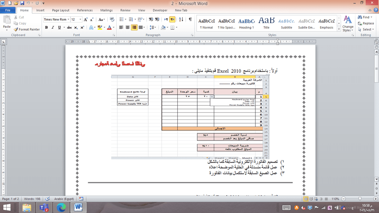This screenshot has width=379, height=213.
Task: Click the zoom slider handle
Action: coord(360,199)
